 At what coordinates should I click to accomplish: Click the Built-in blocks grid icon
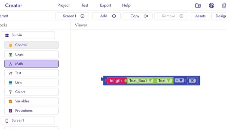point(7,35)
